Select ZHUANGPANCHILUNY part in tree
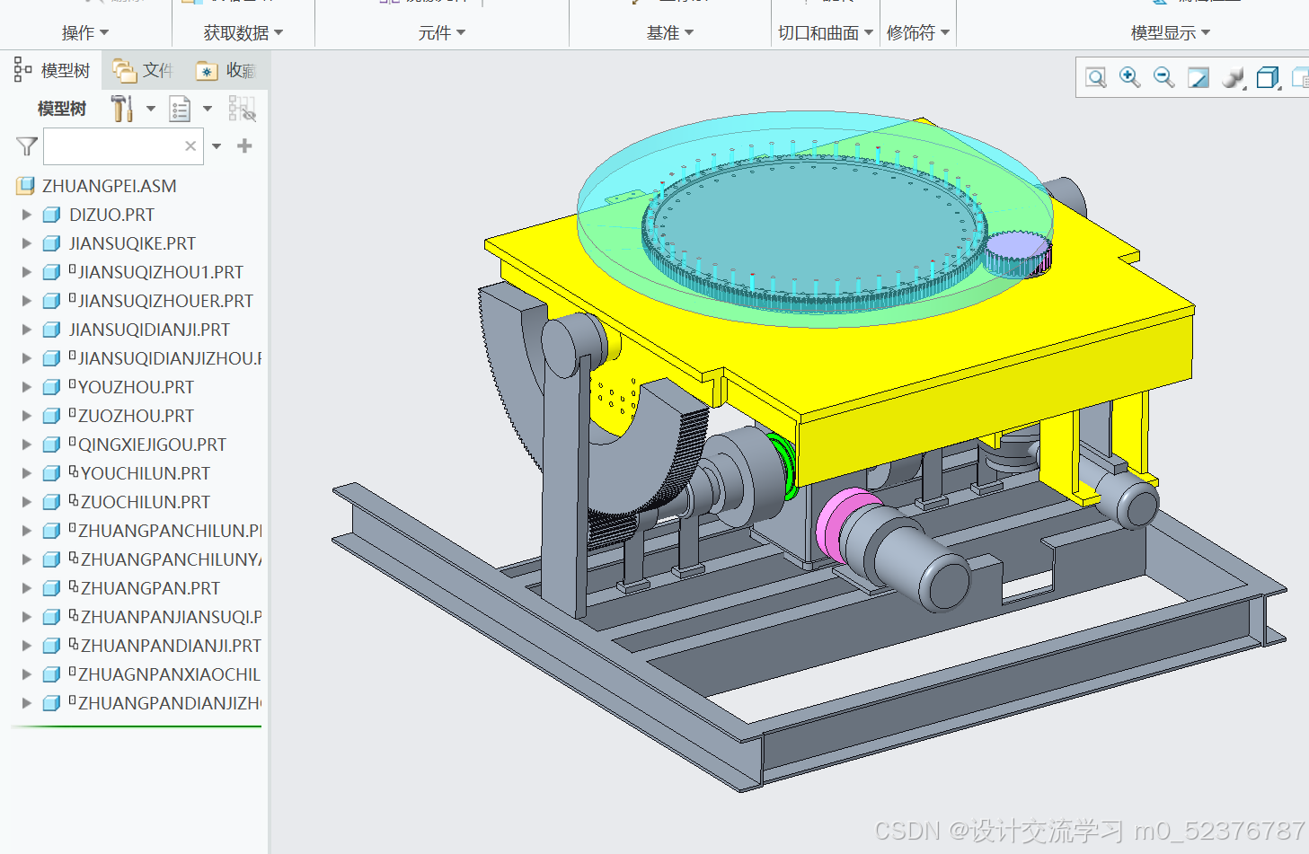Screen dimensions: 1309x854 coord(171,559)
